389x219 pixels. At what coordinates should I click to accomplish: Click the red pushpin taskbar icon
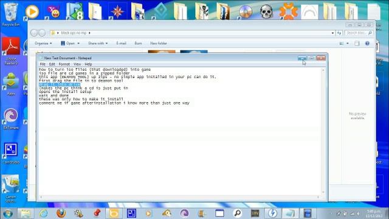pos(97,214)
